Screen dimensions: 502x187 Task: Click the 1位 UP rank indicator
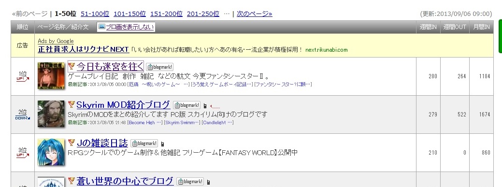(x=22, y=76)
